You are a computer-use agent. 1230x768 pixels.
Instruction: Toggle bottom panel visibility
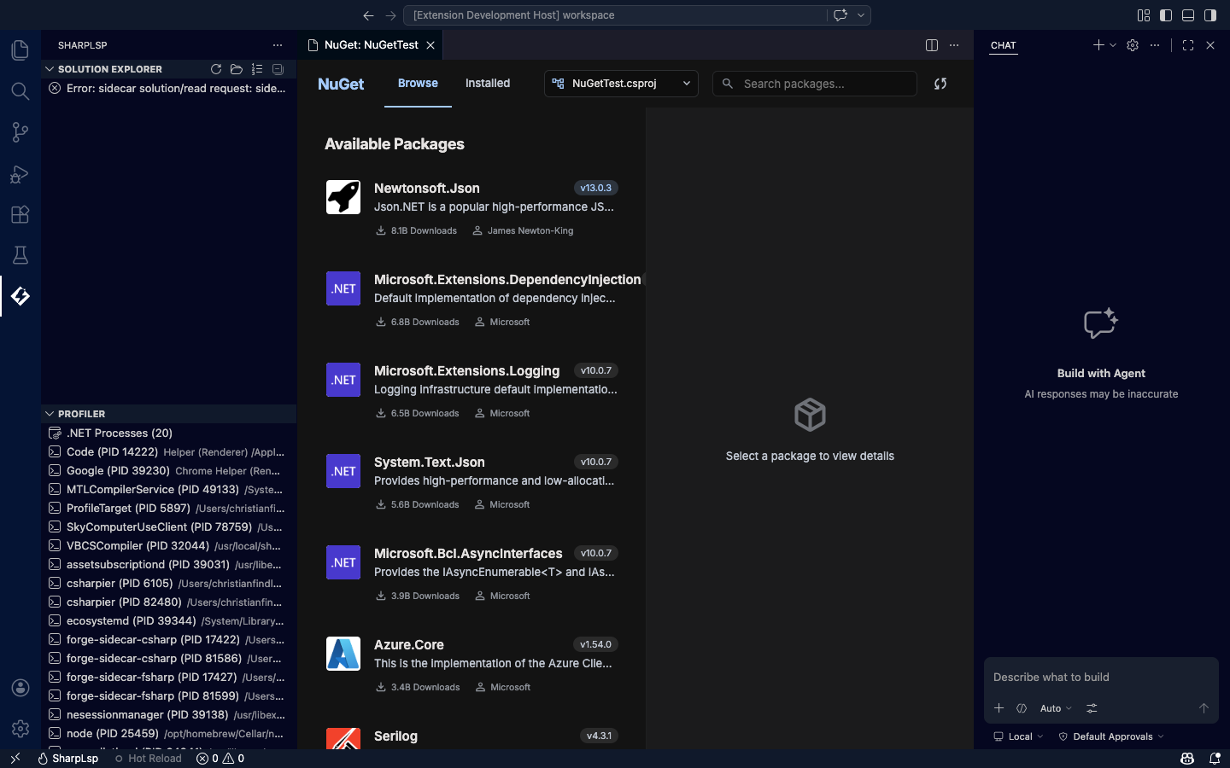1188,15
